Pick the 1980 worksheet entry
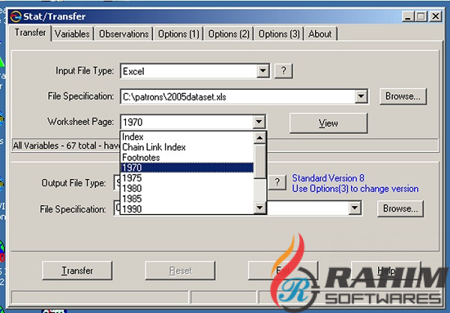The height and width of the screenshot is (313, 450). pos(187,188)
